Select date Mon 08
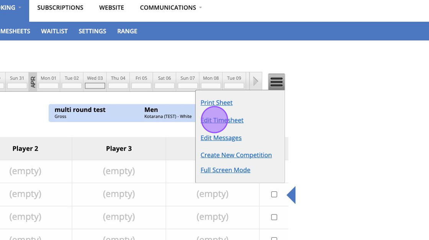429x240 pixels. [211, 82]
